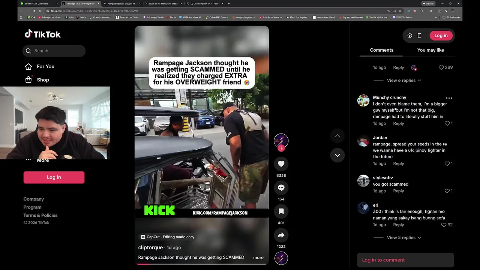The image size is (480, 270).
Task: Expand the Company footer section
Action: (34, 199)
